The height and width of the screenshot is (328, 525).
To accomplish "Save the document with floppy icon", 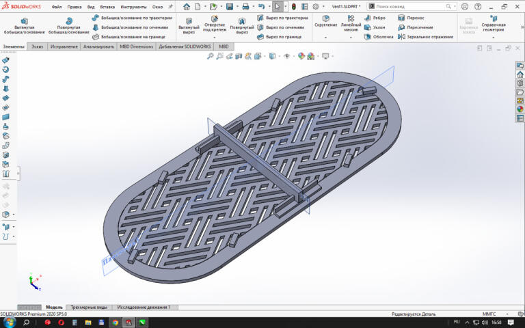I will (x=230, y=6).
